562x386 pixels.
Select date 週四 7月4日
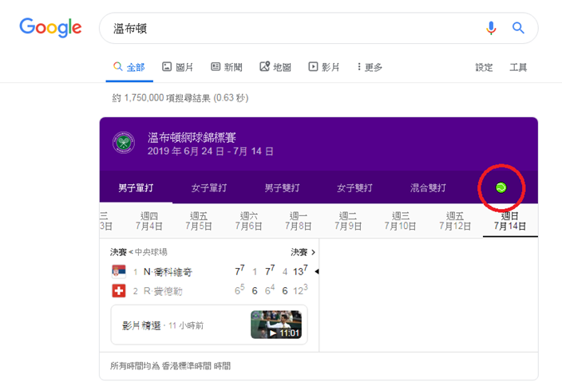pyautogui.click(x=149, y=221)
